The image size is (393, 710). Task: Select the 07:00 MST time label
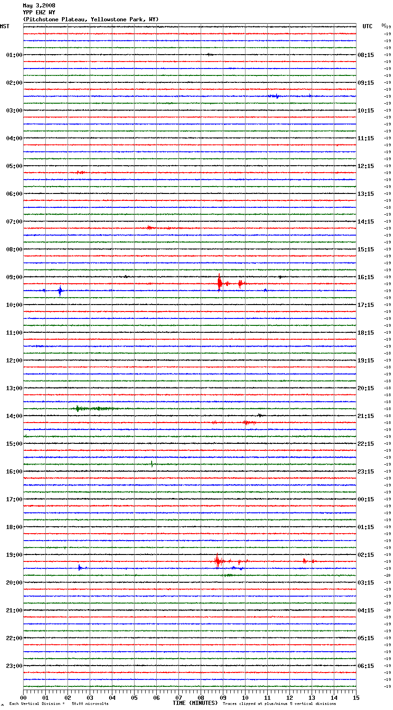pos(14,222)
